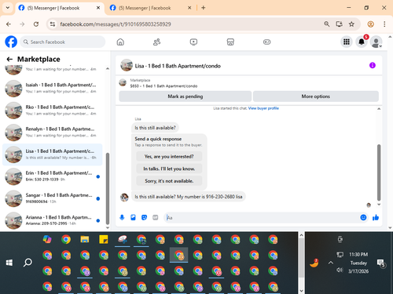
Task: Bookmark this page with the star icon
Action: coord(351,24)
